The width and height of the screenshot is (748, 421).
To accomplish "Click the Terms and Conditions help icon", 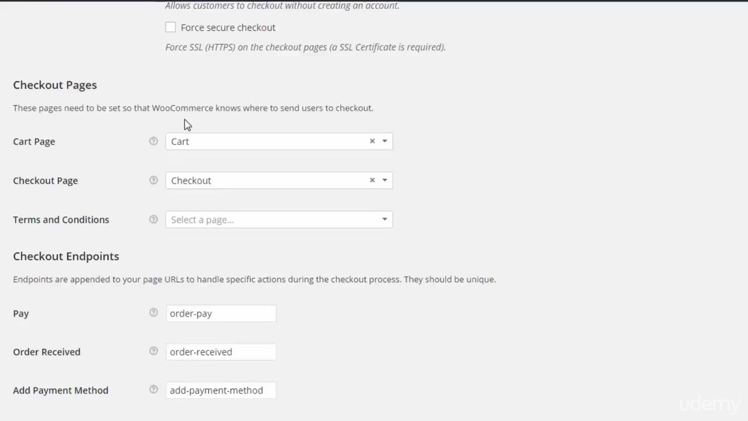I will click(x=153, y=219).
